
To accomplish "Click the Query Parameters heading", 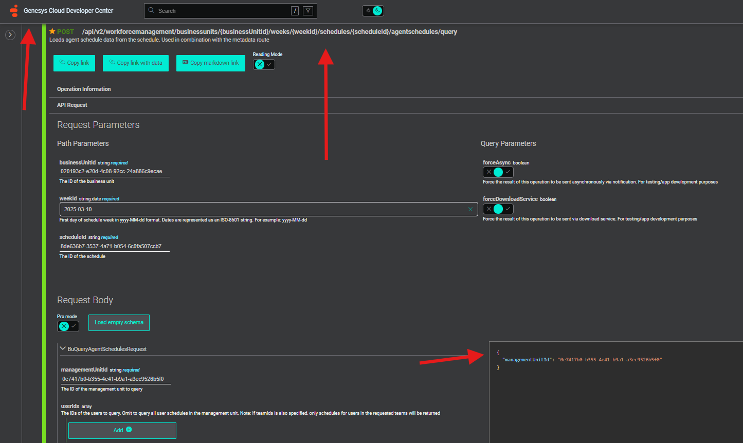I will 508,143.
